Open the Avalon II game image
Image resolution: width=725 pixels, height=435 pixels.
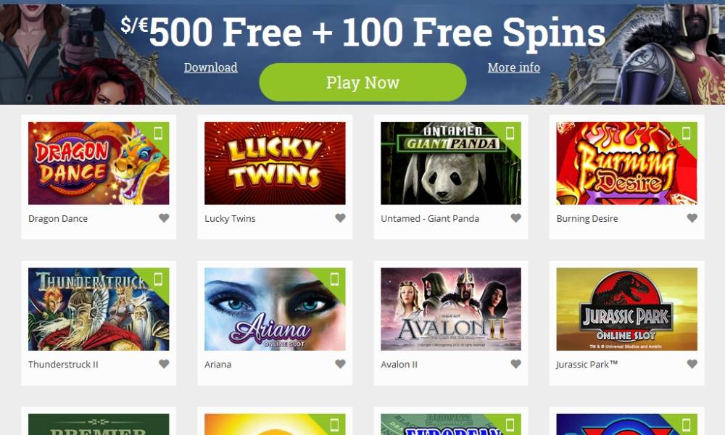pos(451,310)
